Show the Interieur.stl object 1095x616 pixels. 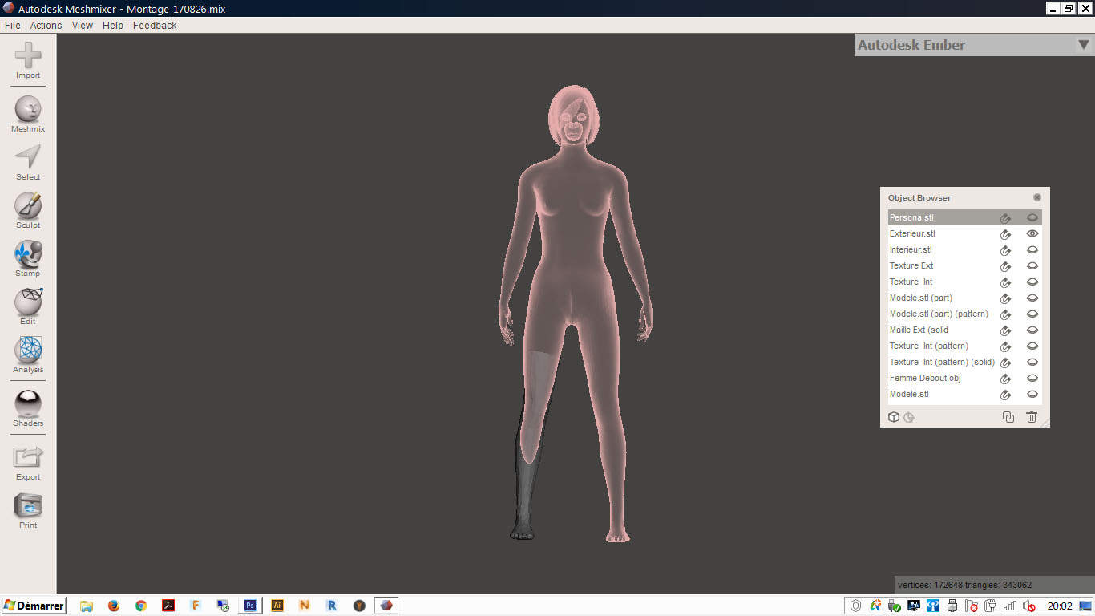pos(1032,249)
